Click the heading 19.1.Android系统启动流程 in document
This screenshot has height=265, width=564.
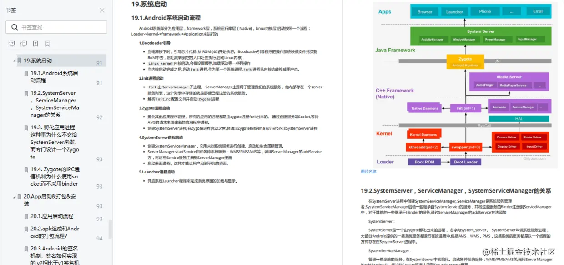click(x=166, y=18)
